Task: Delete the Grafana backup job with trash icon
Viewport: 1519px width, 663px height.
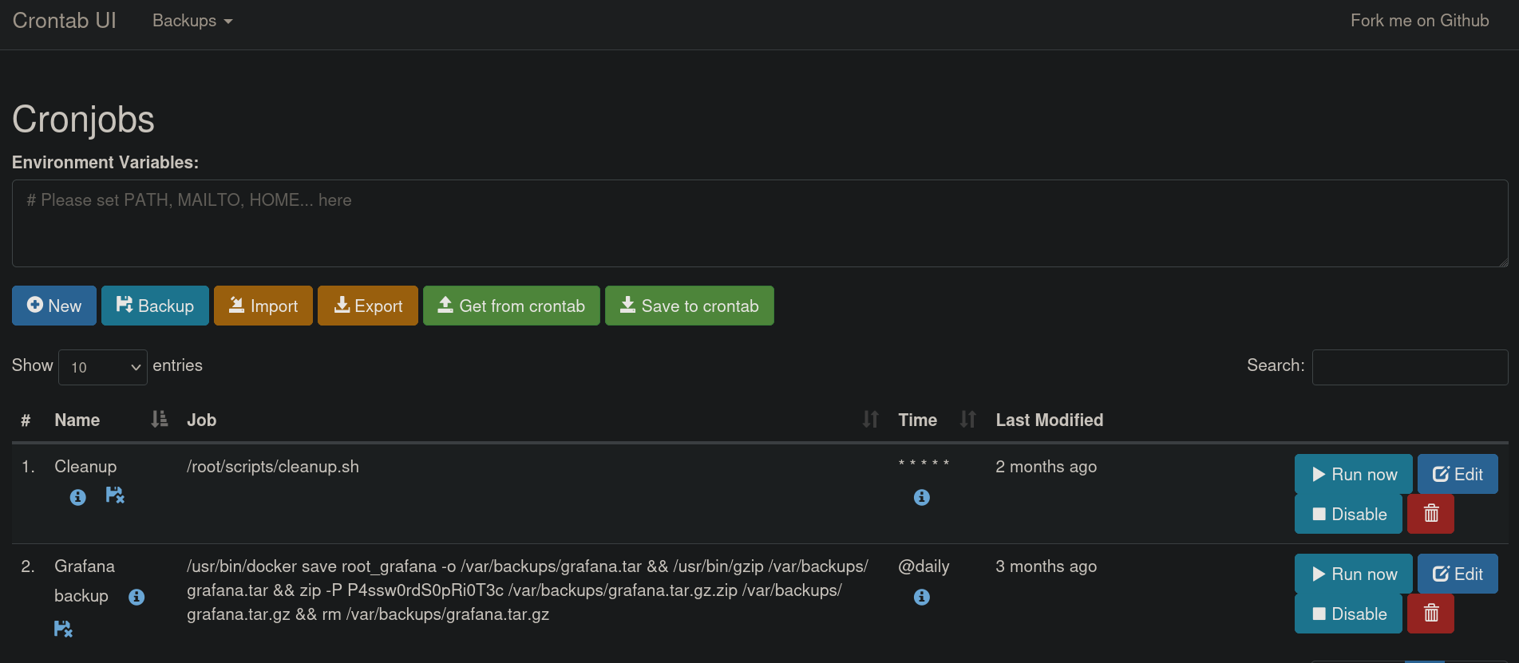Action: tap(1430, 614)
